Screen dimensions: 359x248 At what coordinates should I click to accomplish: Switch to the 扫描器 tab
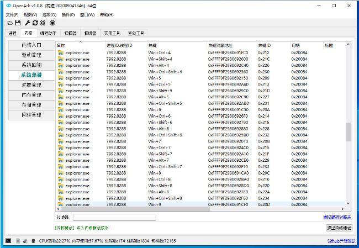(x=70, y=33)
